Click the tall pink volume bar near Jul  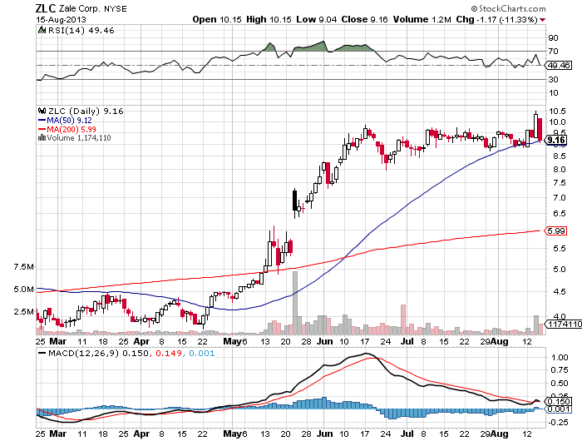[x=403, y=320]
